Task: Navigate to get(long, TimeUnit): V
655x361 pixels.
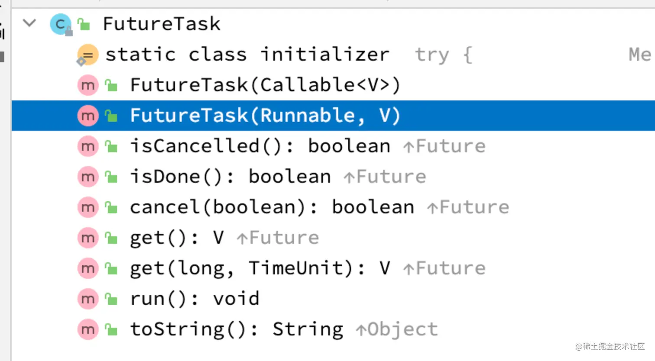Action: point(260,269)
